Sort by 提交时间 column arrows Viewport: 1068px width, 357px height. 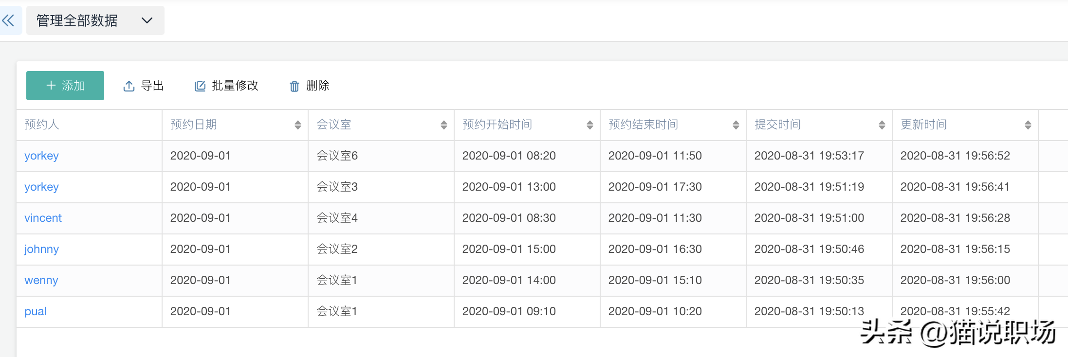882,125
